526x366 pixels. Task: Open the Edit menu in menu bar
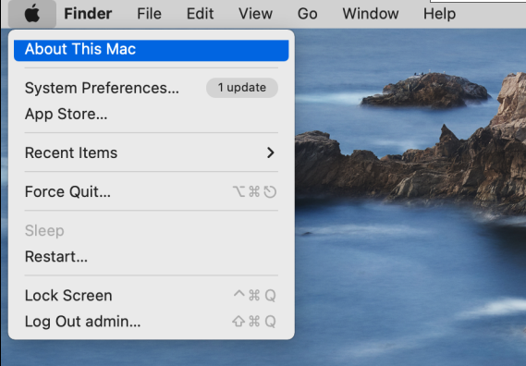pos(200,14)
